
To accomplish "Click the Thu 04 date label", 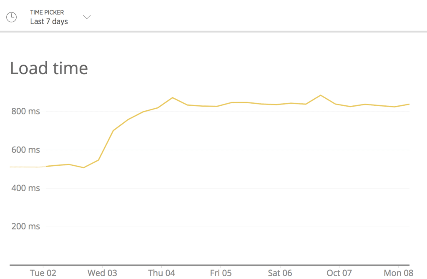I will tap(161, 273).
